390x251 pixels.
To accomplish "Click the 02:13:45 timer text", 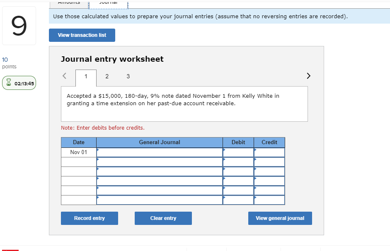I will pyautogui.click(x=24, y=84).
